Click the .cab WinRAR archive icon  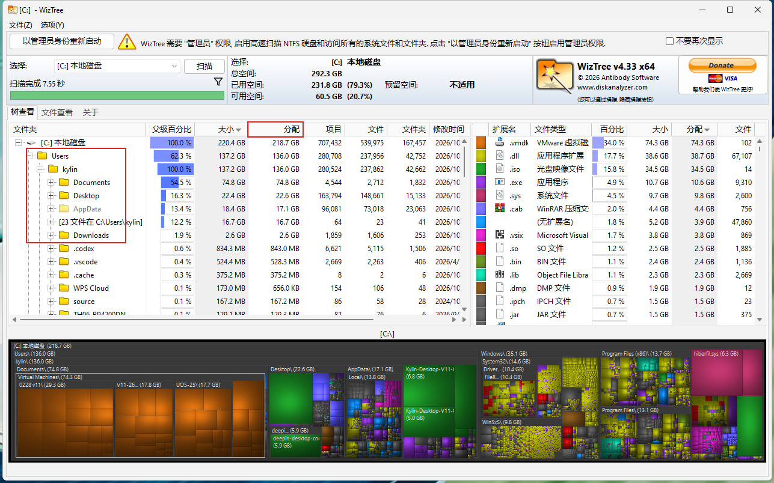pyautogui.click(x=499, y=208)
